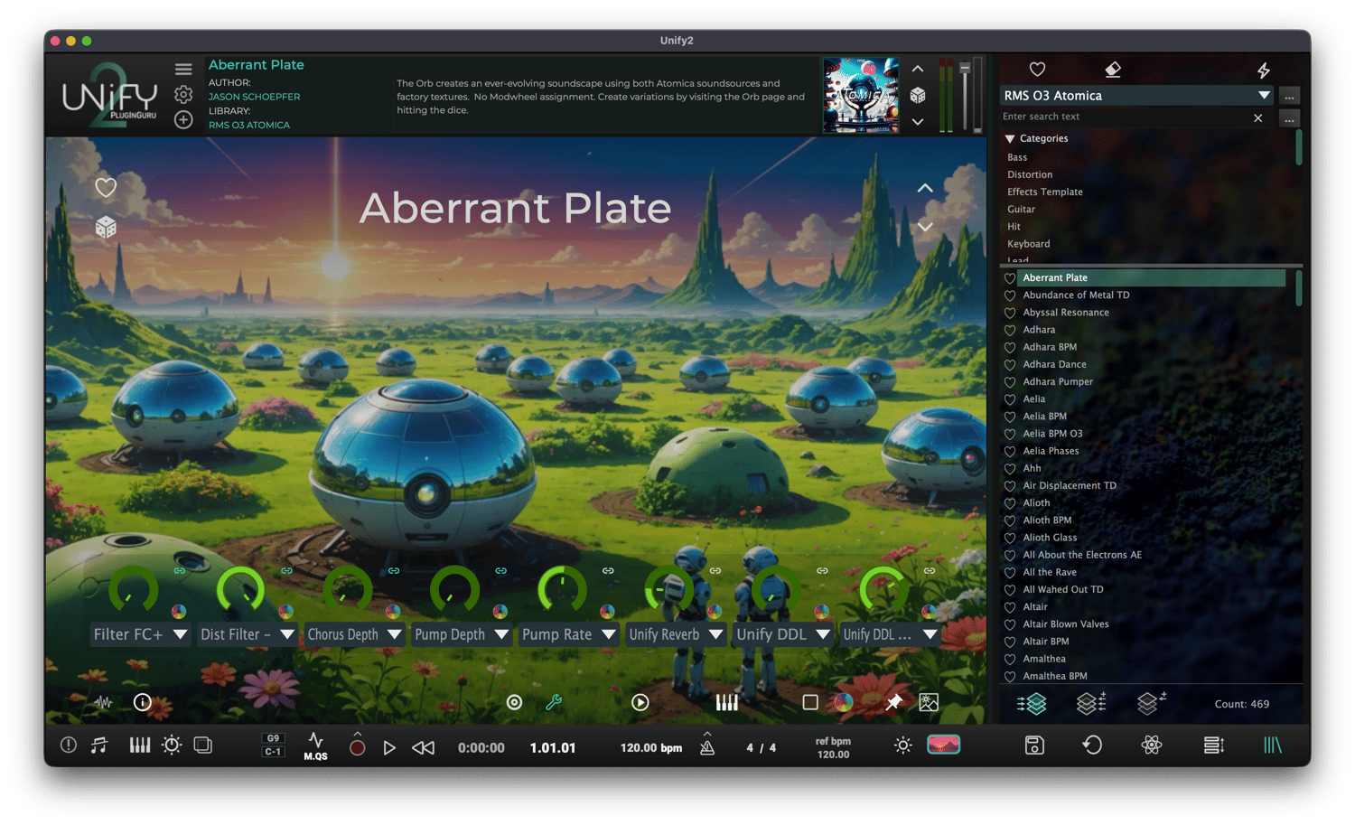This screenshot has width=1355, height=825.
Task: Click the eraser icon in browser panel
Action: (x=1113, y=70)
